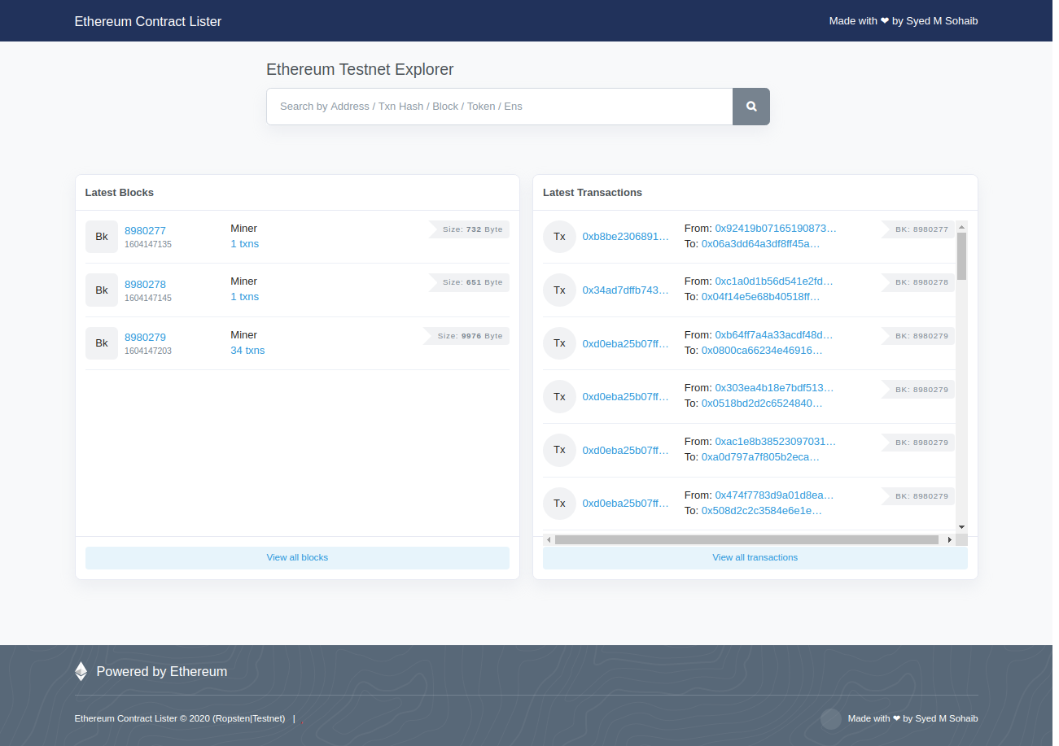Viewport: 1059px width, 746px height.
Task: Click the search magnifier button
Action: point(750,107)
